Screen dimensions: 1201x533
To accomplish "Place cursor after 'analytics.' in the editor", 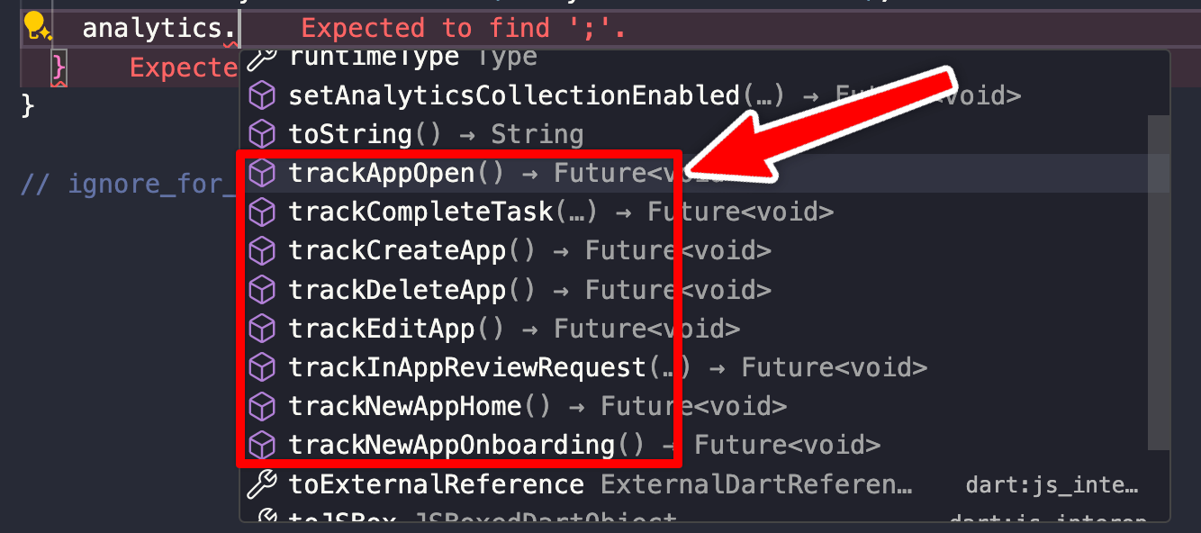I will [236, 28].
